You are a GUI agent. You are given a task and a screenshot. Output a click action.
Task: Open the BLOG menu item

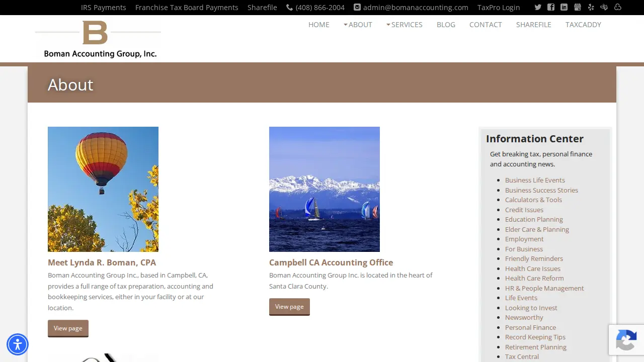click(x=446, y=25)
